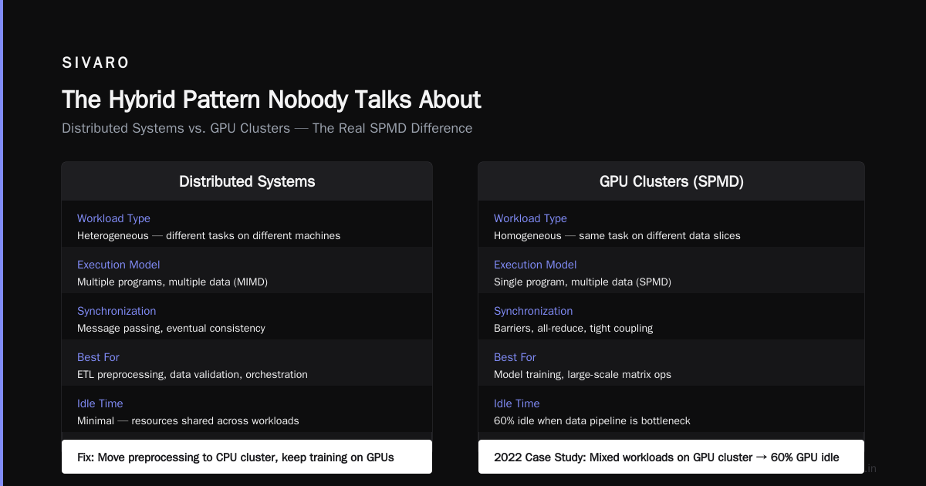
Task: Click 'Idle Time' label in Distributed Systems card
Action: pos(100,403)
